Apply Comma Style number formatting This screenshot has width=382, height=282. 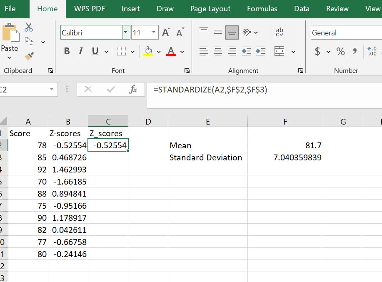(x=354, y=52)
